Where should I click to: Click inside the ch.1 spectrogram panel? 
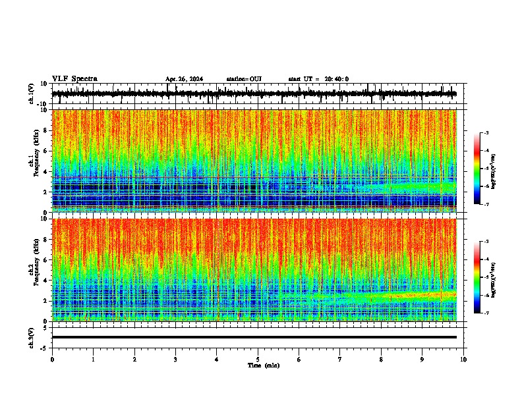254,161
